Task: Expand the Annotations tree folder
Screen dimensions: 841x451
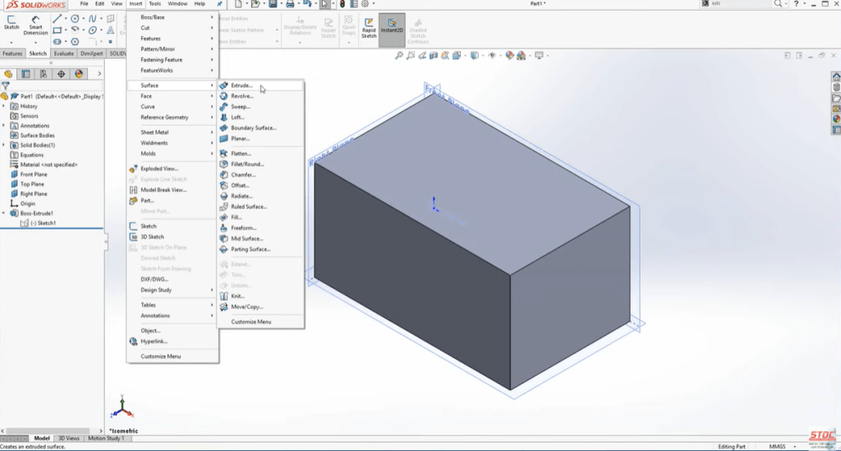Action: tap(4, 125)
